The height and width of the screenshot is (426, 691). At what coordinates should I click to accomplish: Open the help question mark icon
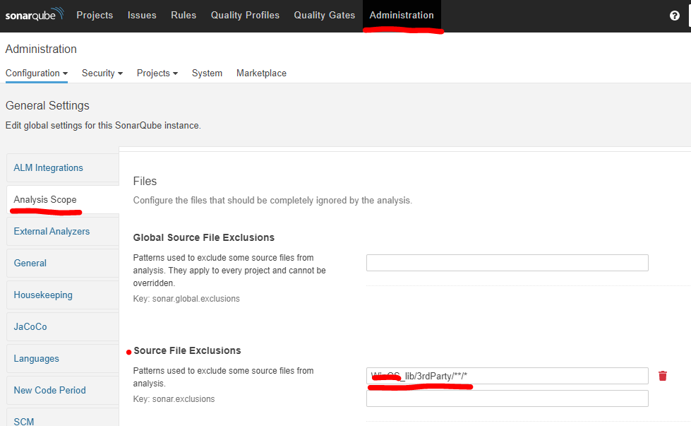coord(674,16)
